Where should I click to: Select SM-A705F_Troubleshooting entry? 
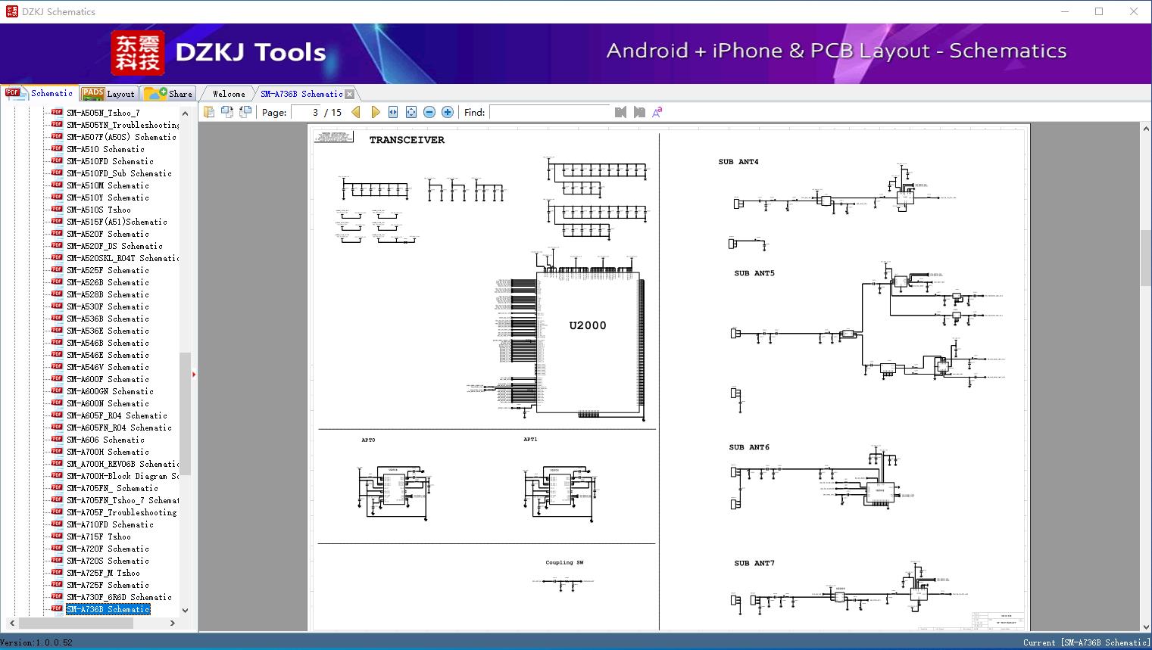coord(121,512)
